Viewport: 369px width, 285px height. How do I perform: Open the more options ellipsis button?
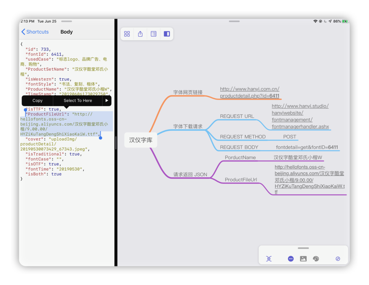click(291, 259)
